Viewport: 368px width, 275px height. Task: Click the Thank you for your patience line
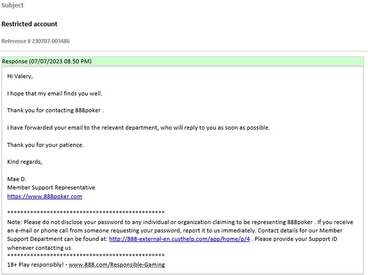pos(45,145)
